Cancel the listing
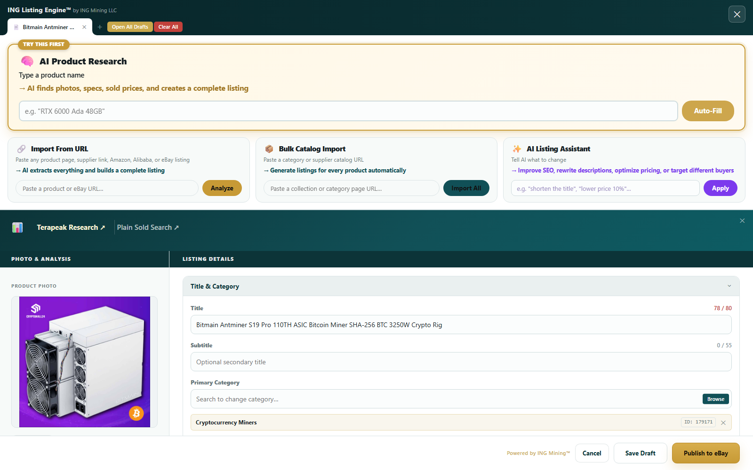Image resolution: width=753 pixels, height=470 pixels. [592, 453]
